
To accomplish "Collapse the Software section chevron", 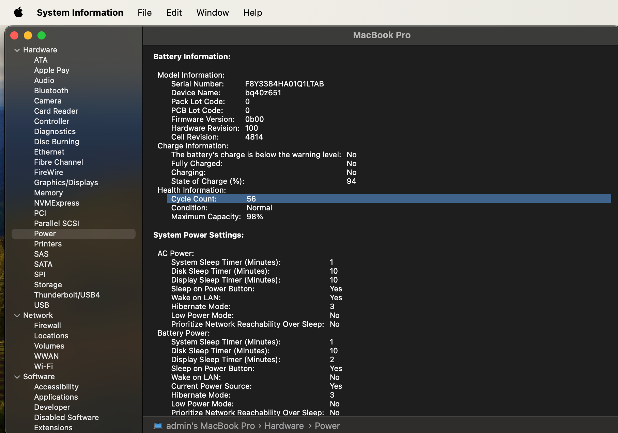I will (17, 377).
